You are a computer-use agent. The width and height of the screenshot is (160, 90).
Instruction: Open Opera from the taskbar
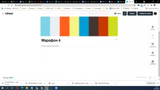(17, 88)
